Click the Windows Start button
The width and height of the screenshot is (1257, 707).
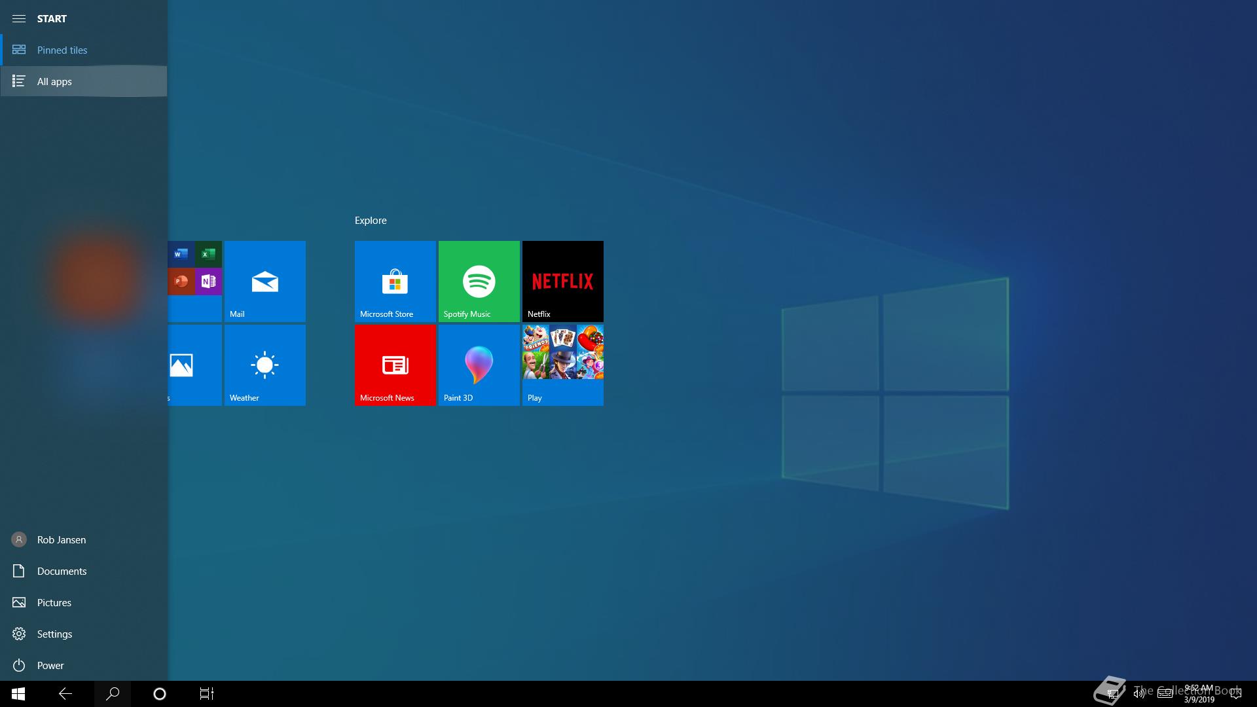(18, 694)
